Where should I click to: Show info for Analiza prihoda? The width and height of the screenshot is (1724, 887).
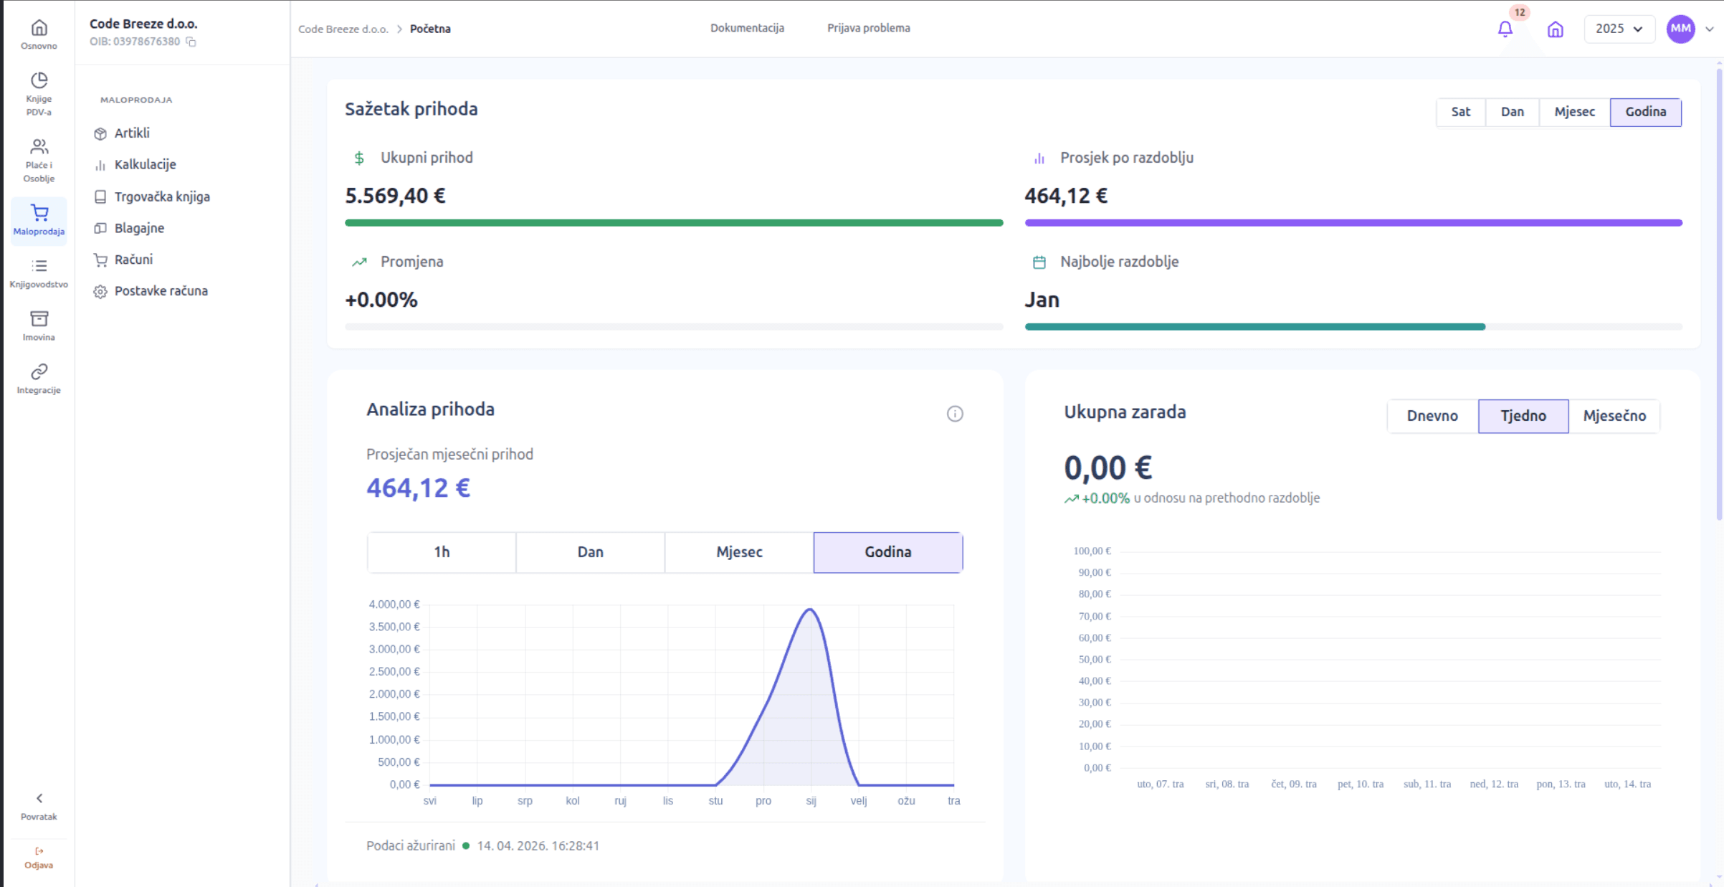coord(955,414)
